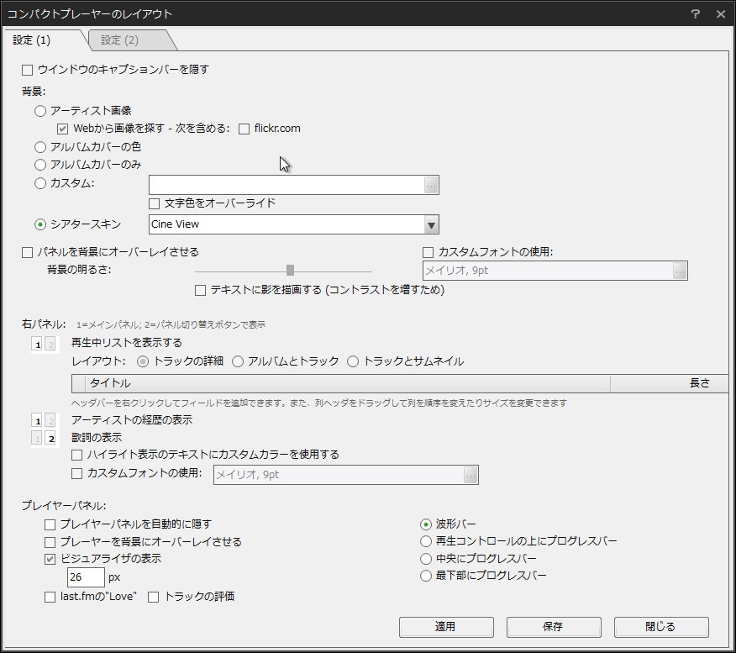
Task: Check the flickr.com option
Action: (243, 129)
